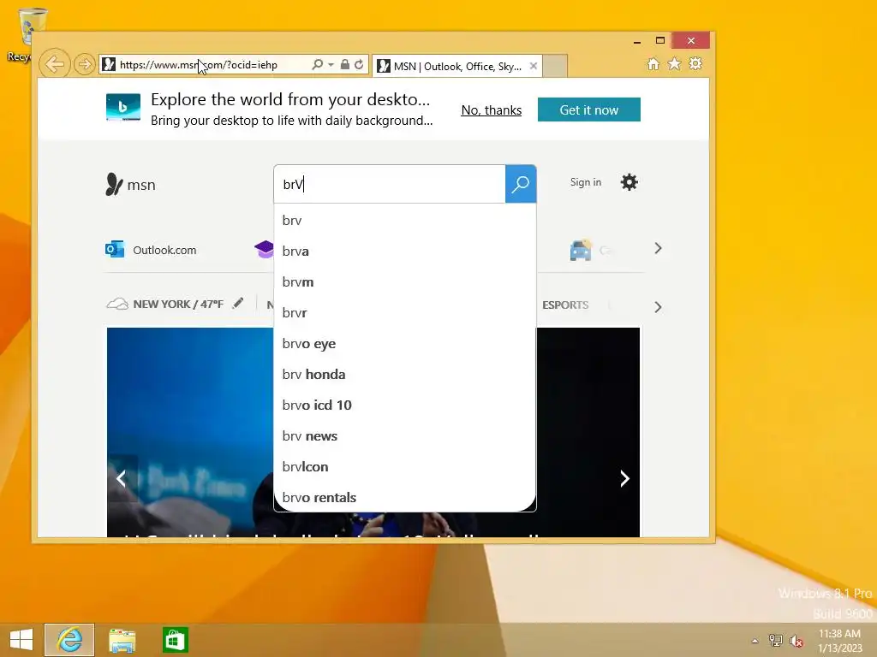Edit weather location pencil icon
877x657 pixels.
[238, 303]
